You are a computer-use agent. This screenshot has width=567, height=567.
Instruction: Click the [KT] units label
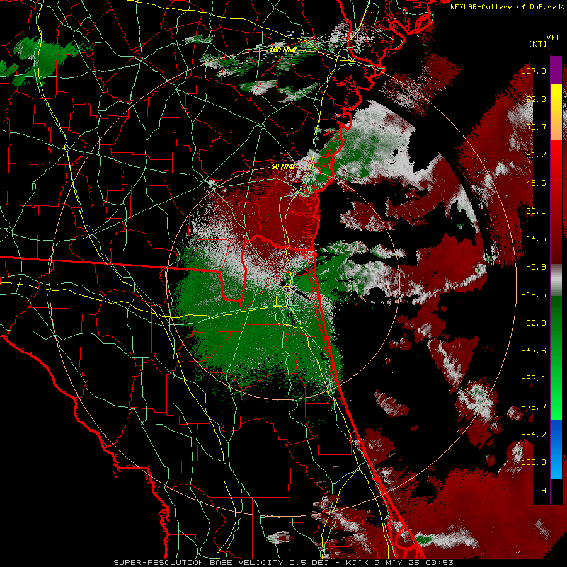click(x=538, y=43)
